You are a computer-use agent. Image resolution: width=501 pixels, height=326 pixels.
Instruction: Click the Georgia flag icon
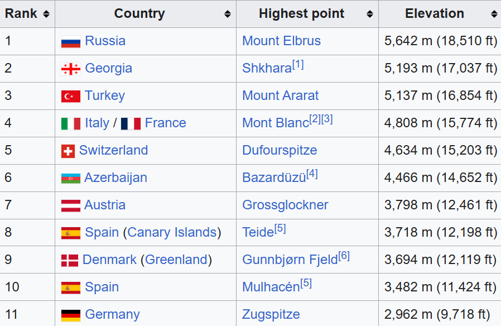(71, 69)
